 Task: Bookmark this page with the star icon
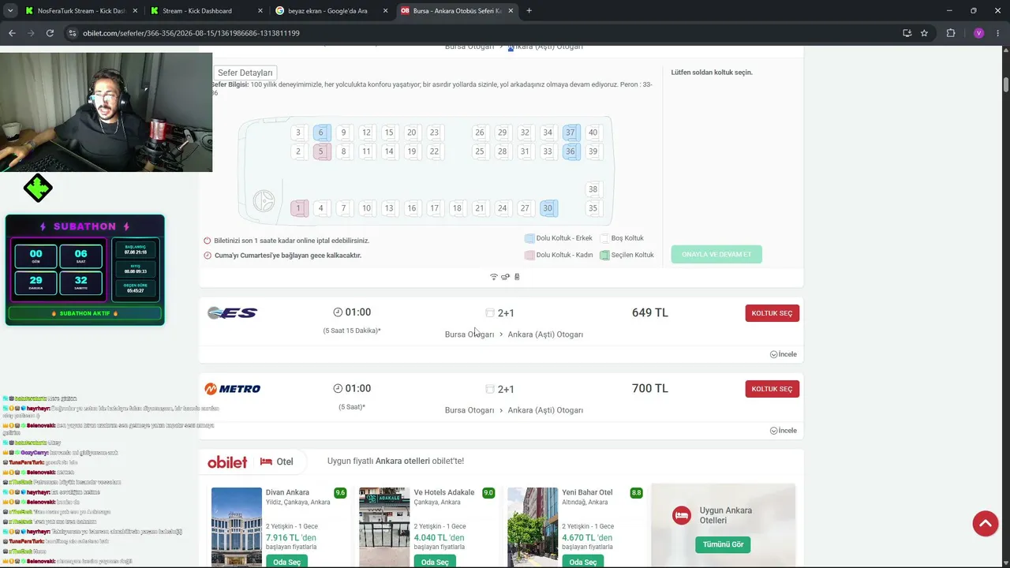coord(924,33)
